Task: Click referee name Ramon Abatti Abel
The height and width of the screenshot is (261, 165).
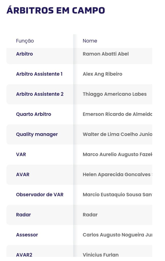Action: click(x=106, y=54)
